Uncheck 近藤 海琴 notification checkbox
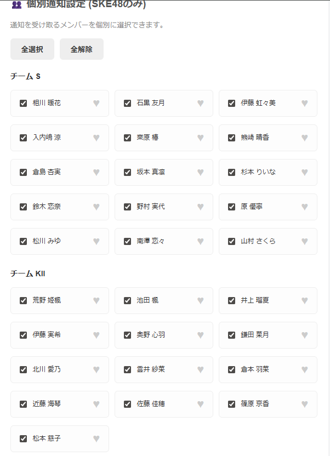330x456 pixels. click(x=23, y=404)
